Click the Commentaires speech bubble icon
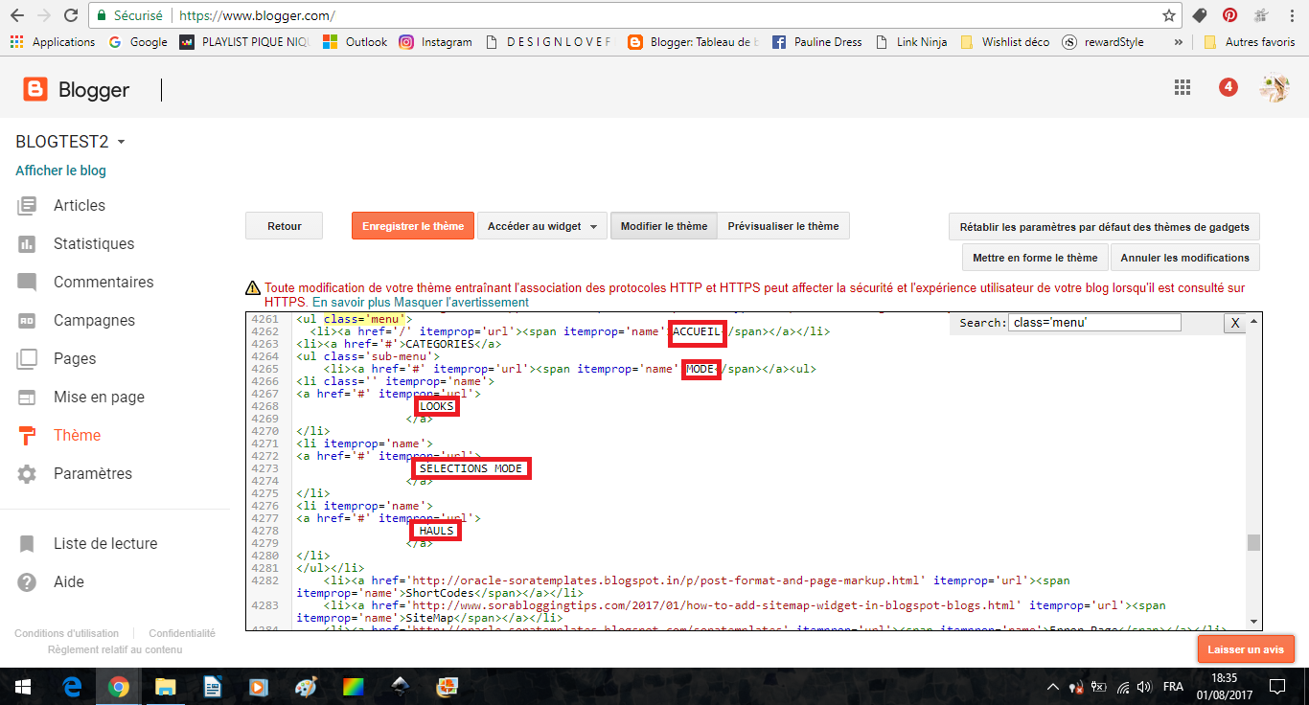The image size is (1309, 705). (x=27, y=283)
